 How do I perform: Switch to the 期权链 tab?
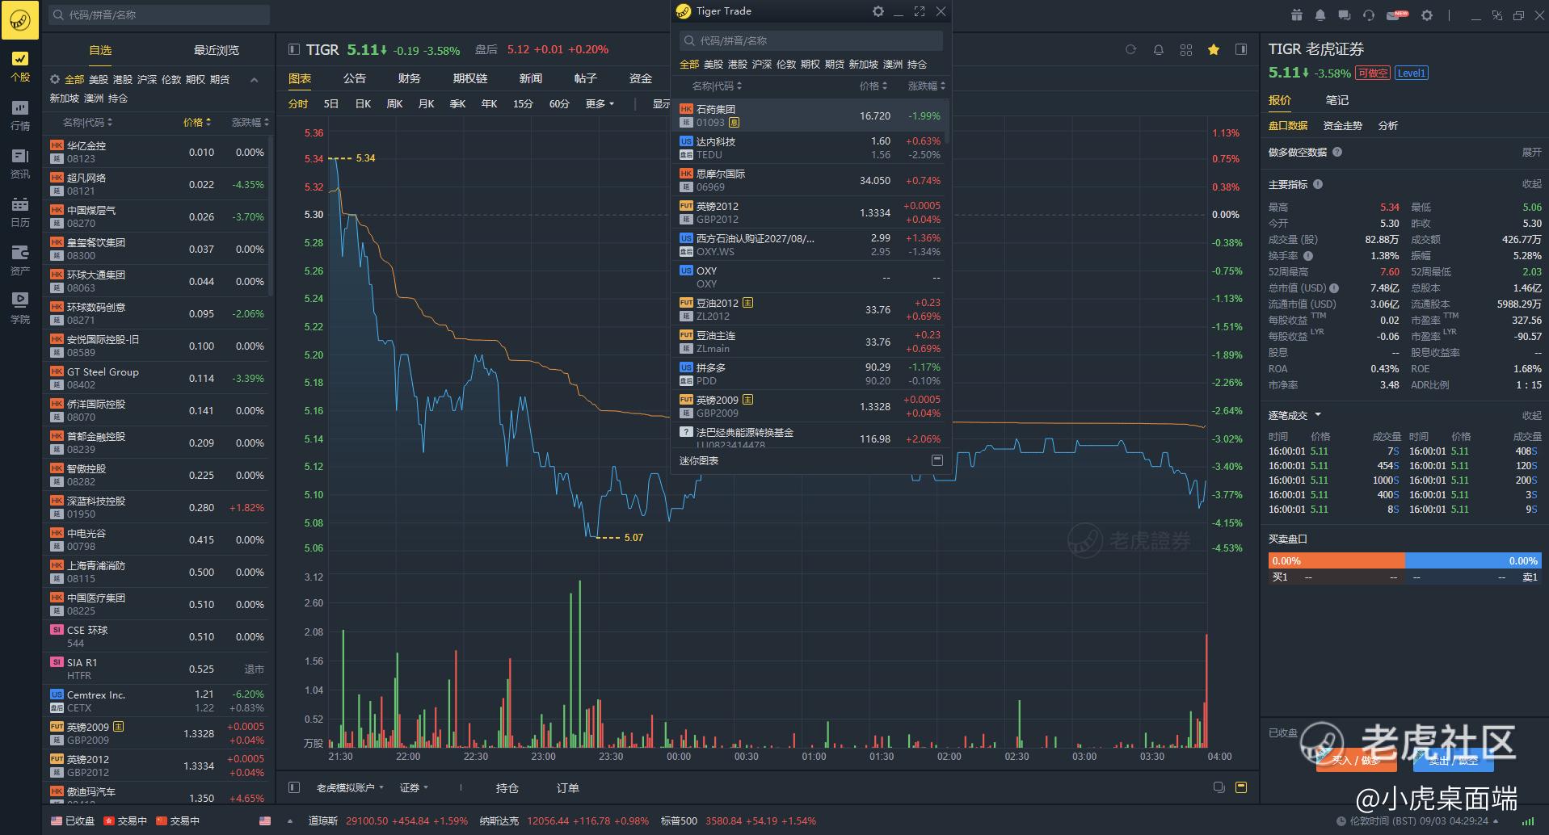tap(470, 78)
